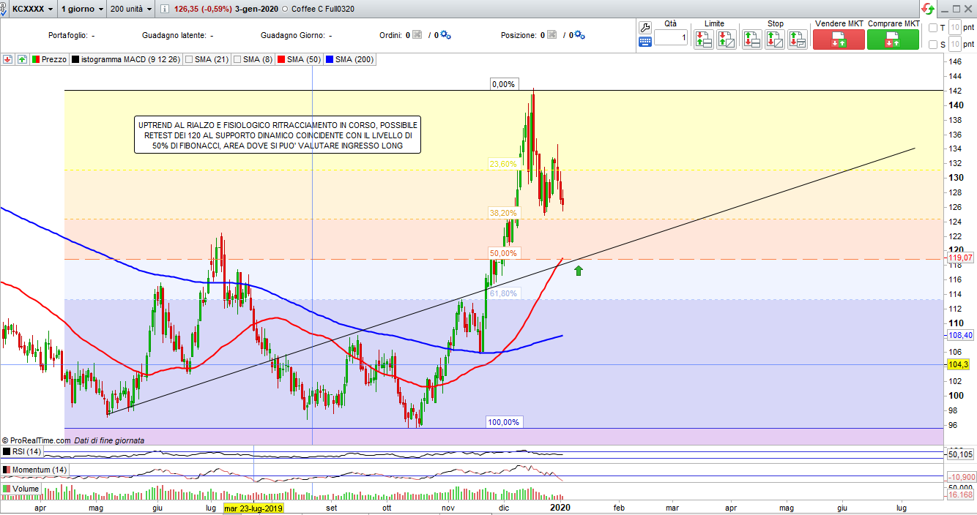Click the blue keyboard icon
The height and width of the screenshot is (515, 977).
645,42
